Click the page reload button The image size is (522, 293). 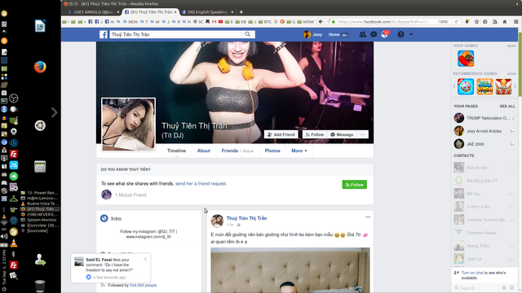pos(457,22)
